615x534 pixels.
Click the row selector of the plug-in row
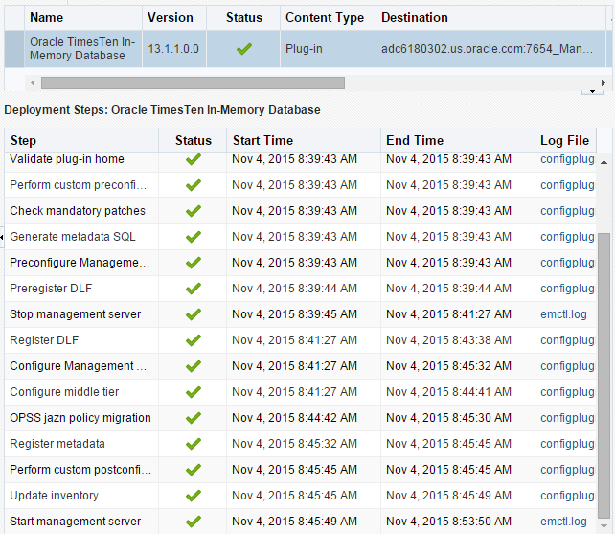click(14, 49)
